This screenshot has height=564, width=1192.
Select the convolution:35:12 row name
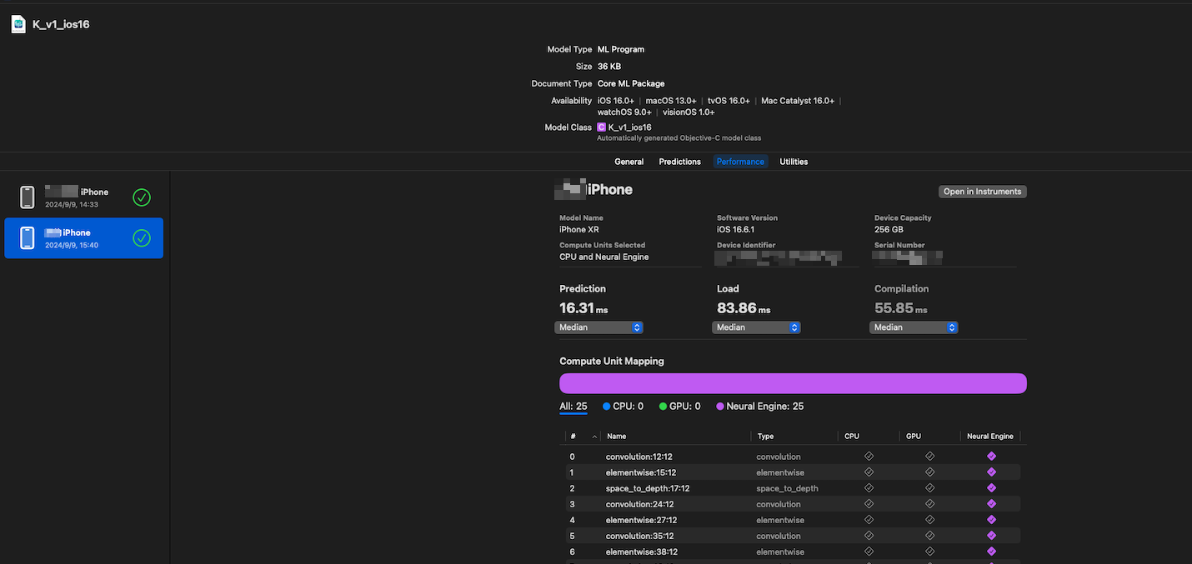click(639, 536)
